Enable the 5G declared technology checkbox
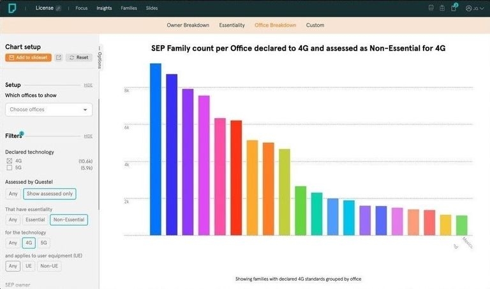 (9, 168)
